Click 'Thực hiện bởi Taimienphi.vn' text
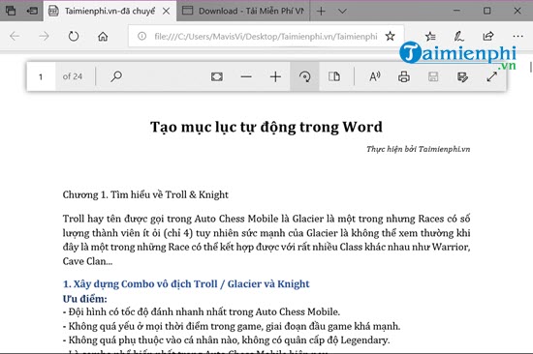The height and width of the screenshot is (354, 533). 418,149
